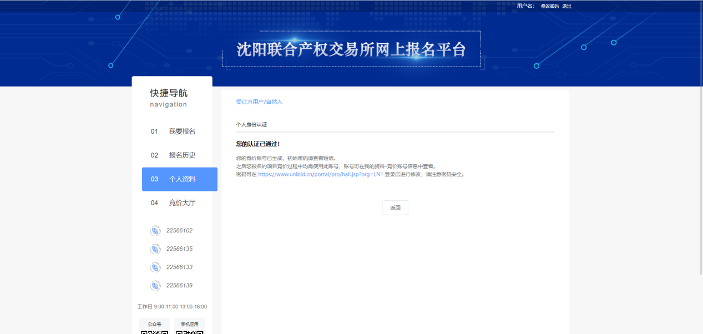This screenshot has width=703, height=334.
Task: Click phone icon beside 22566133
Action: pos(155,267)
